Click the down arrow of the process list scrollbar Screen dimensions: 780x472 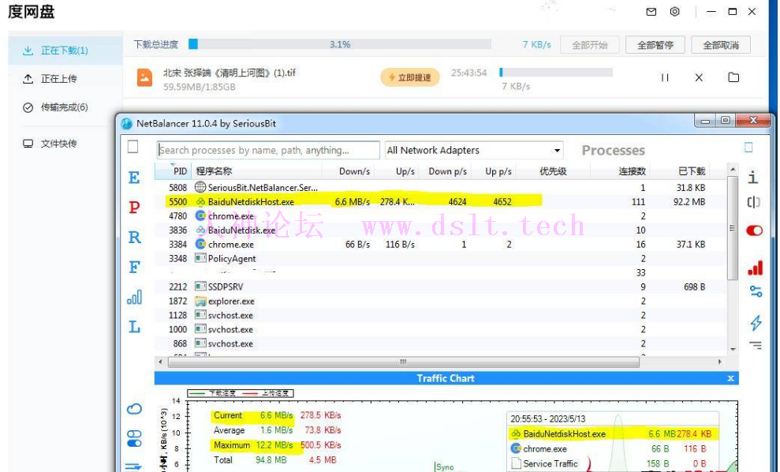732,349
